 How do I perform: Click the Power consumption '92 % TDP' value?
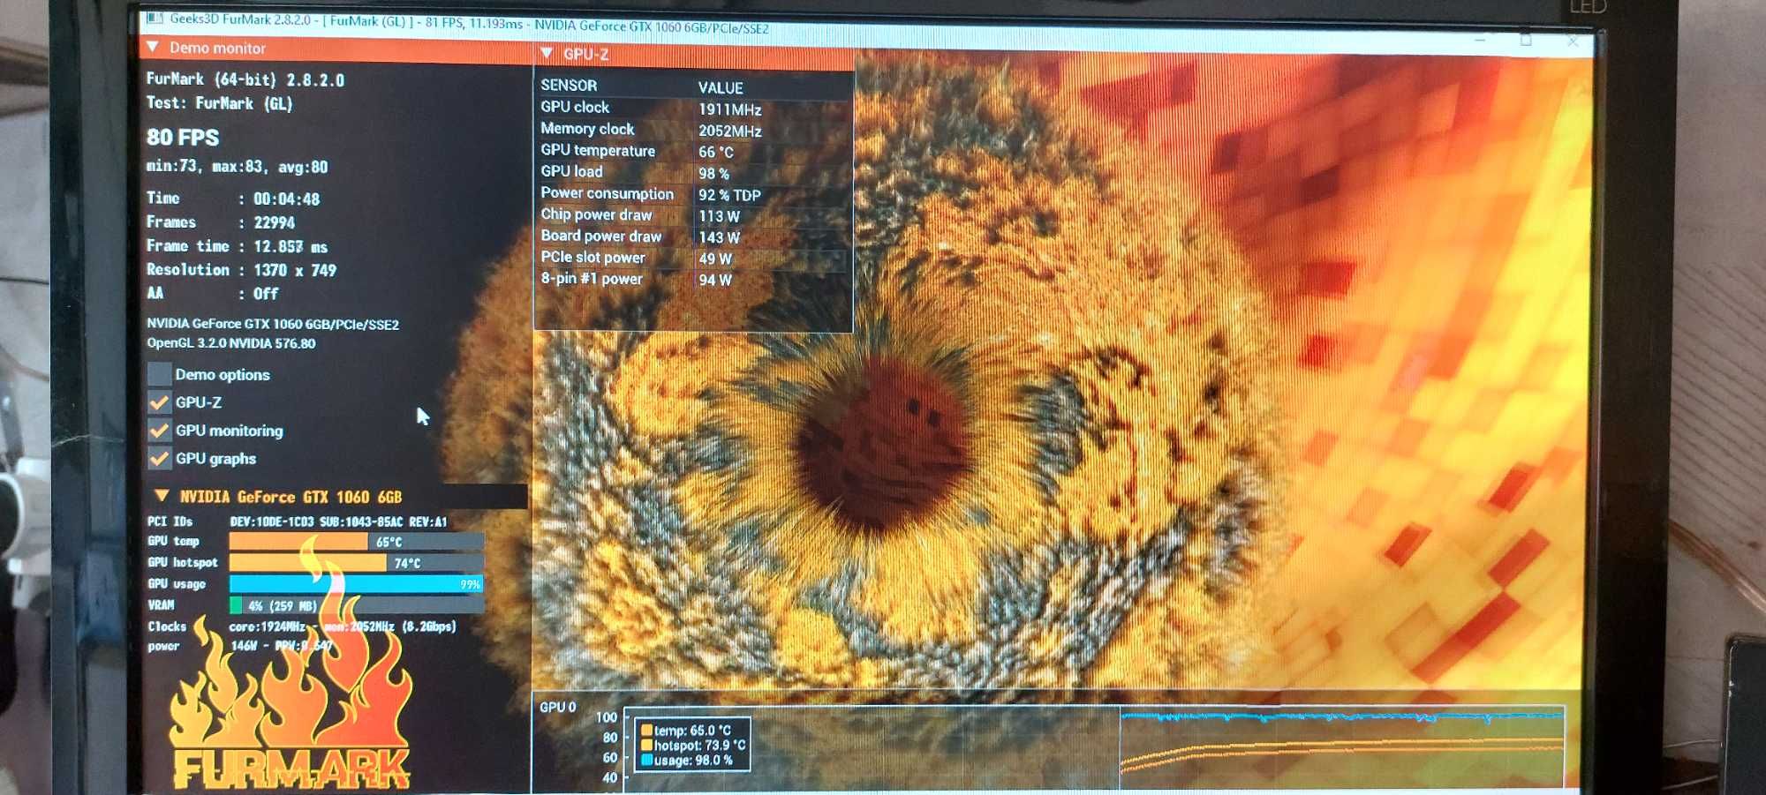(x=729, y=195)
